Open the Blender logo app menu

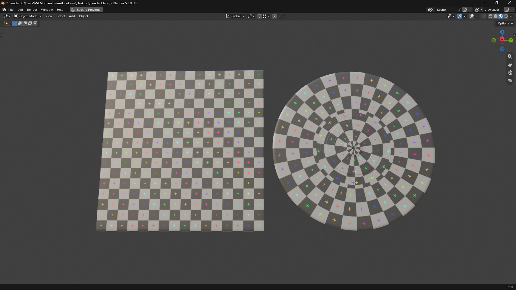[x=4, y=10]
